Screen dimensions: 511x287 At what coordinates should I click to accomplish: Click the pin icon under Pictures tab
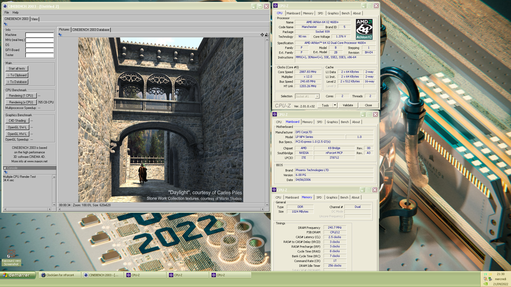60,35
